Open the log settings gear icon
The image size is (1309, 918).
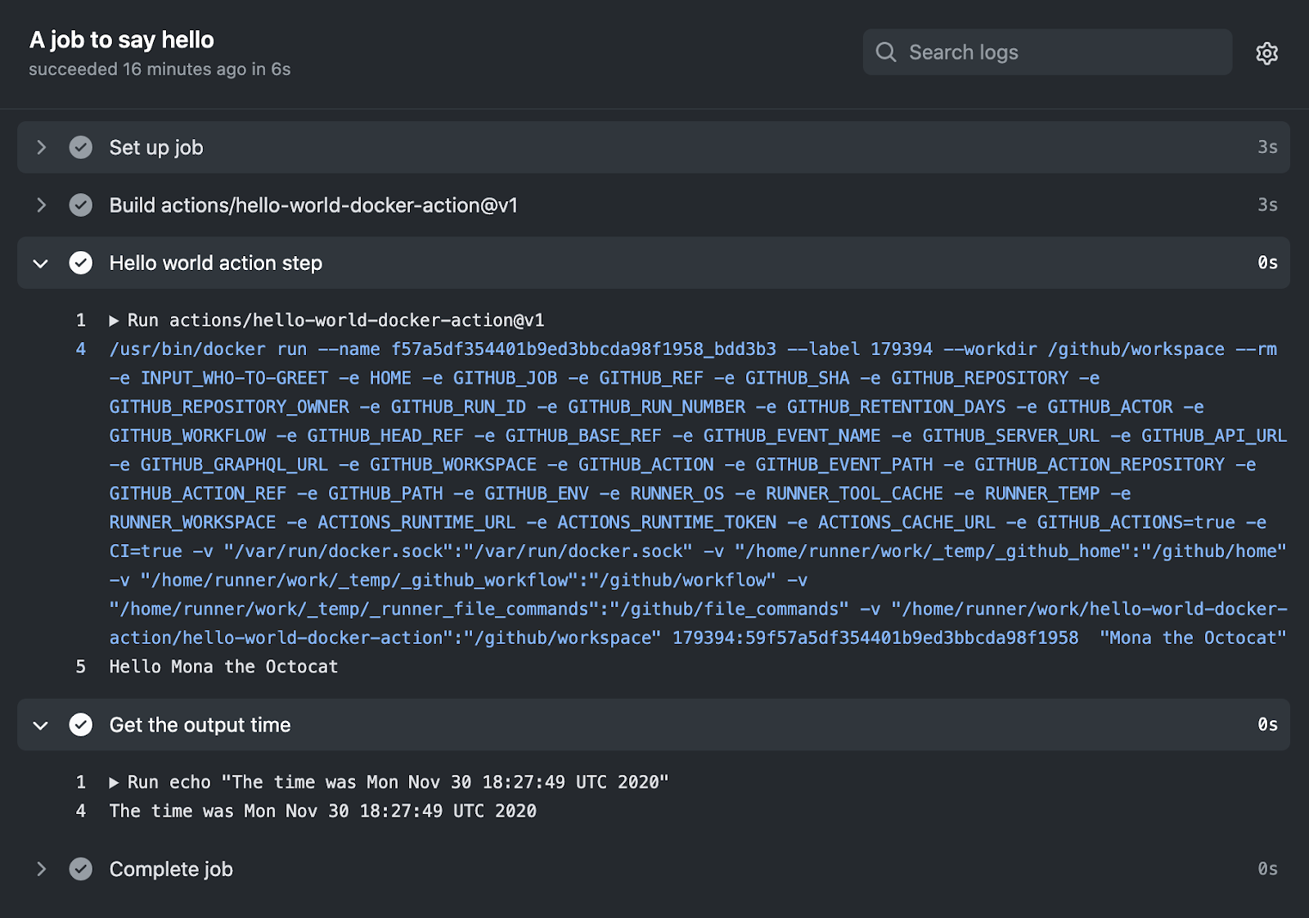(1266, 53)
